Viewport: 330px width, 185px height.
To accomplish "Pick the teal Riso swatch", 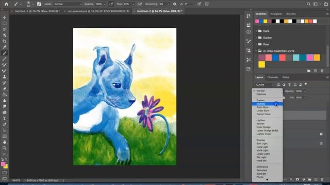I will tap(303, 58).
